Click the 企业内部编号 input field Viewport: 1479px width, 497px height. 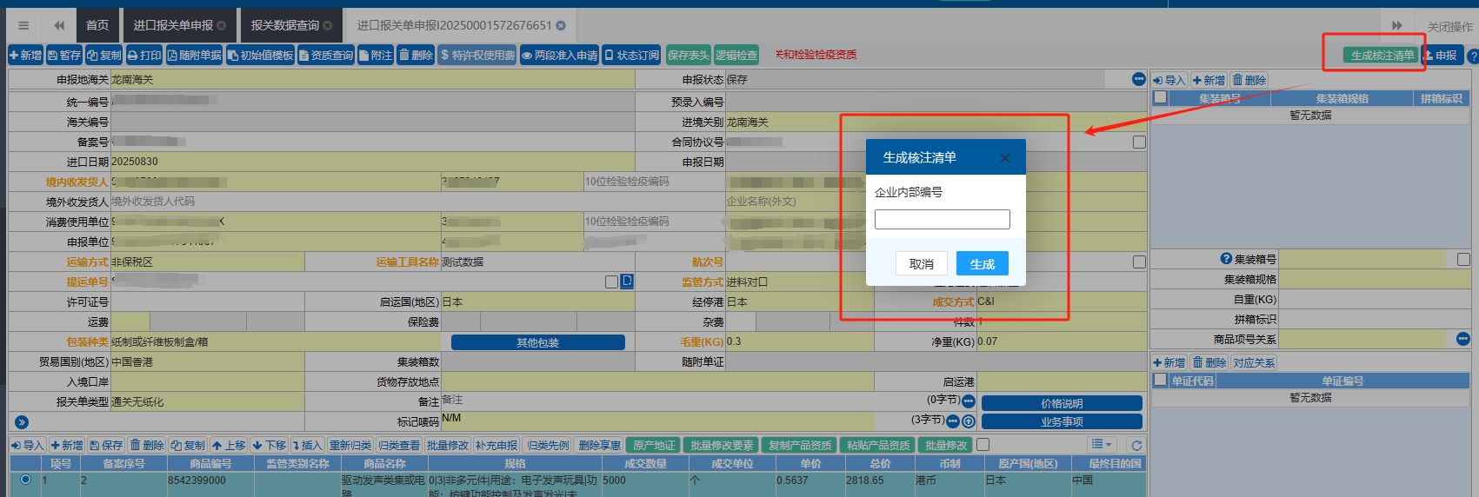click(942, 219)
